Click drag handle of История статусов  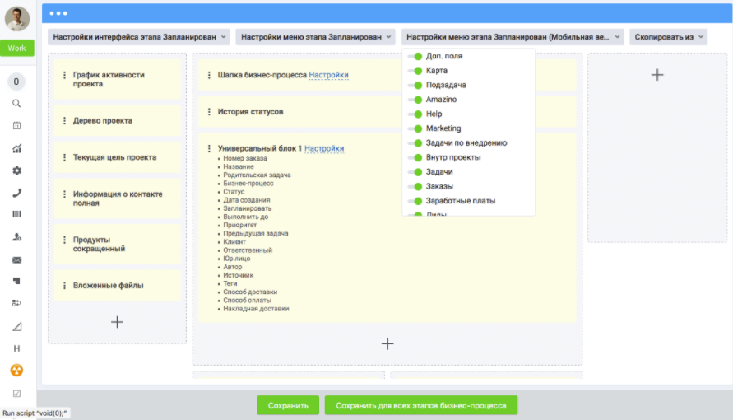click(209, 112)
